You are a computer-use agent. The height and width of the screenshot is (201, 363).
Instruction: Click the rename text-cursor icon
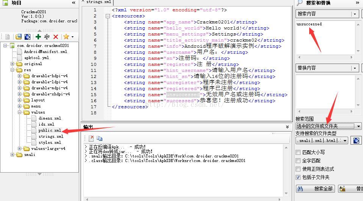click(x=47, y=37)
